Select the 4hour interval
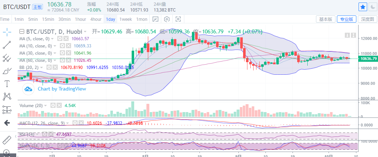The width and height of the screenshot is (378, 157). pyautogui.click(x=96, y=19)
